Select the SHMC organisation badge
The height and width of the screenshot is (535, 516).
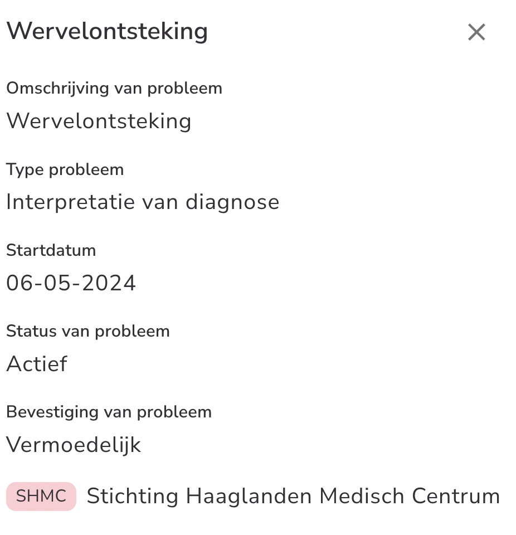click(x=41, y=496)
